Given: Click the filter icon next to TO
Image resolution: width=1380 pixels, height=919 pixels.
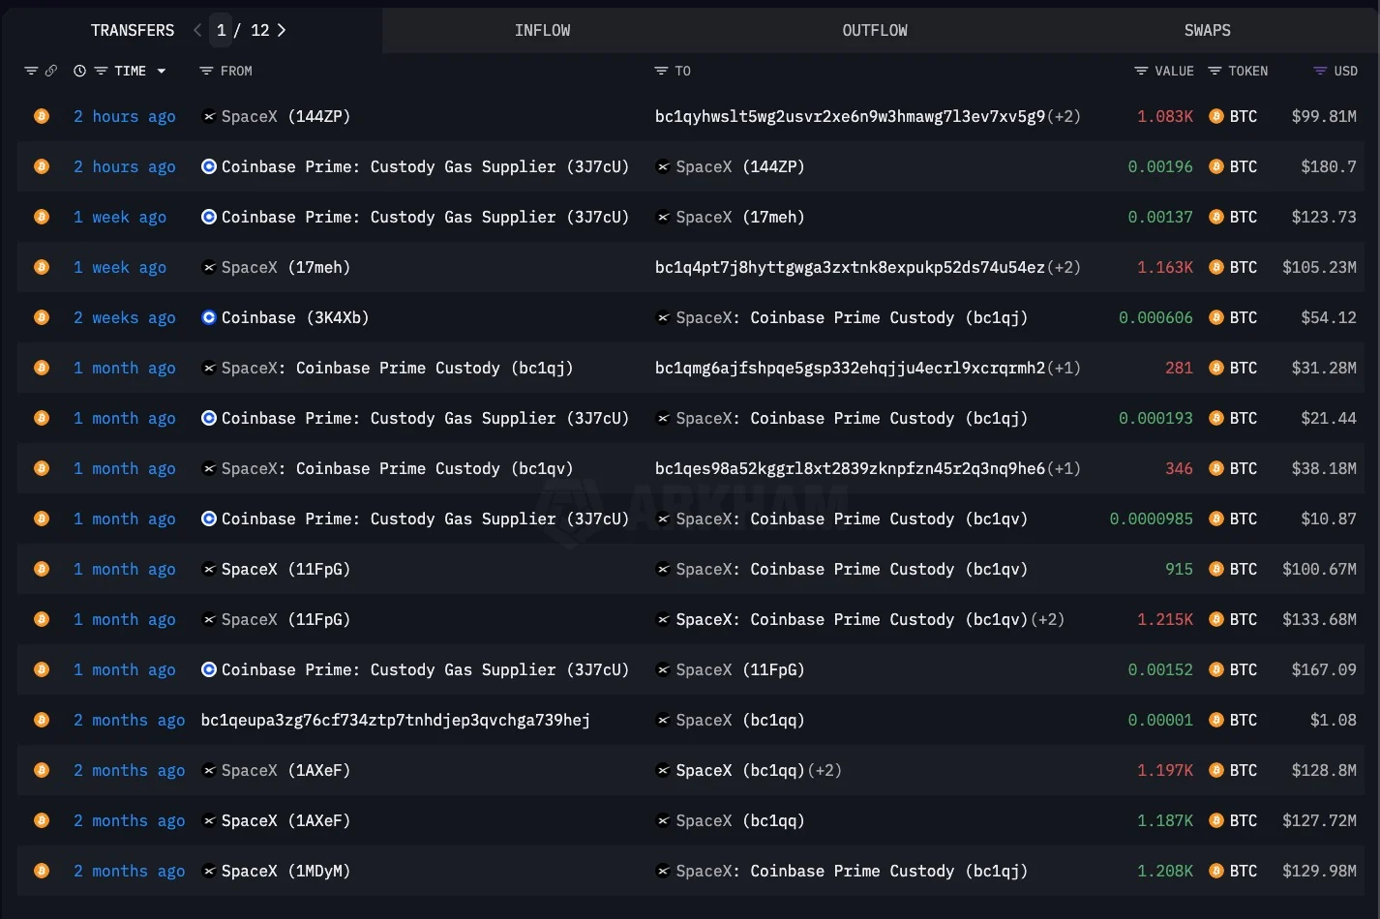Looking at the screenshot, I should [661, 71].
